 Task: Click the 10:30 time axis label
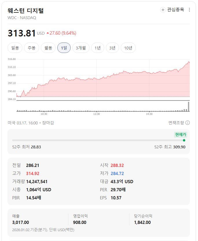click(44, 114)
